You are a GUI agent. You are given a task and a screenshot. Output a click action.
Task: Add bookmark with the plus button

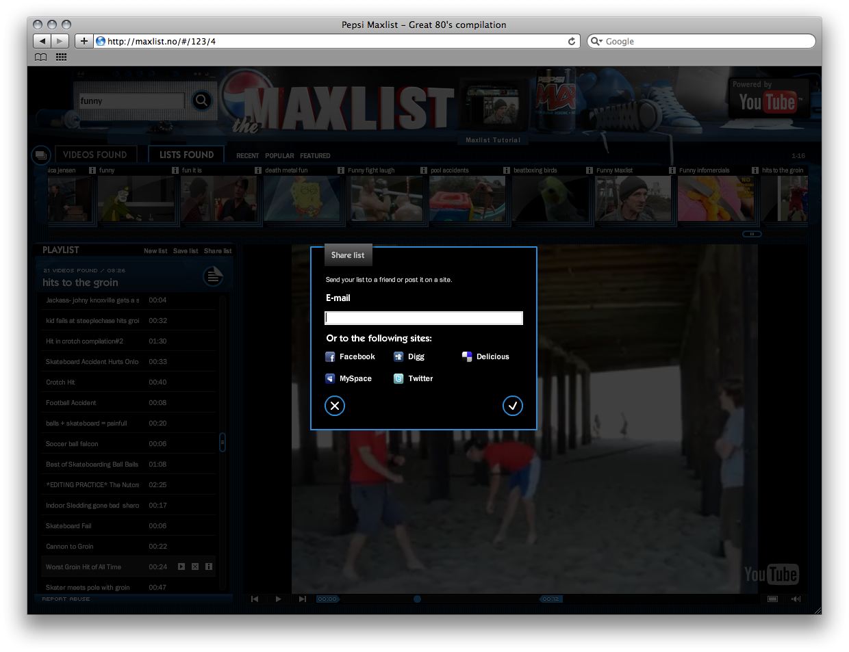[84, 41]
